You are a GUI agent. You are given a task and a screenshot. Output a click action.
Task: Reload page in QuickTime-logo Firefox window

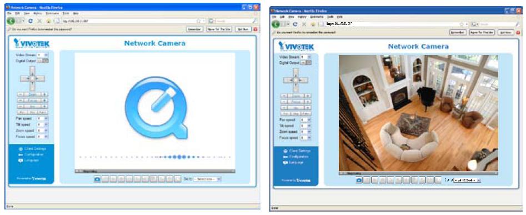31,21
